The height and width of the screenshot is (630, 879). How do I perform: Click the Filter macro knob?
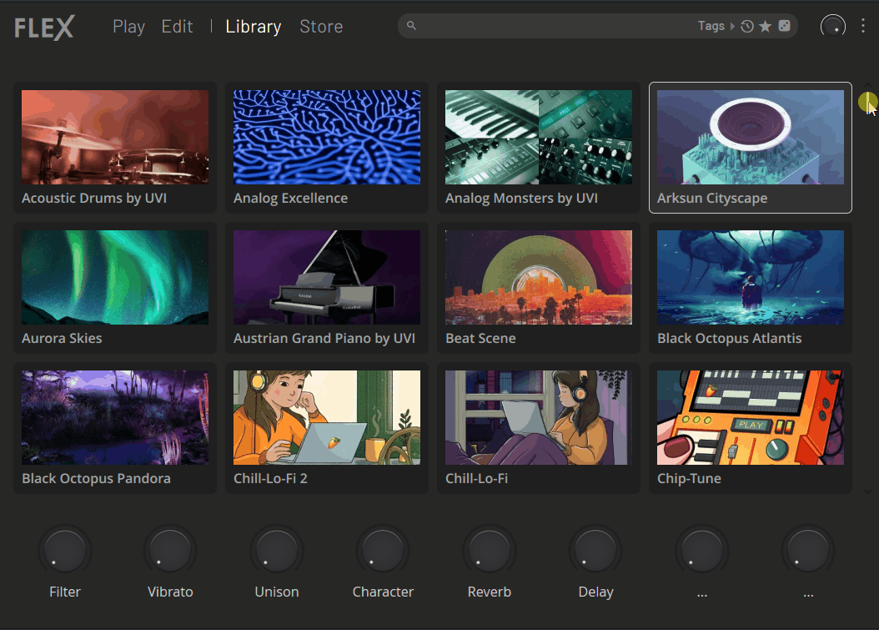click(65, 551)
